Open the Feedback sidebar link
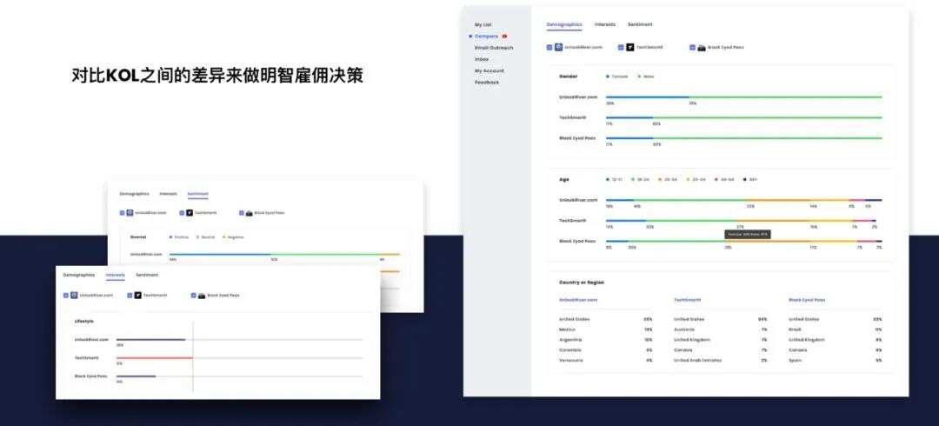This screenshot has width=939, height=426. 486,82
